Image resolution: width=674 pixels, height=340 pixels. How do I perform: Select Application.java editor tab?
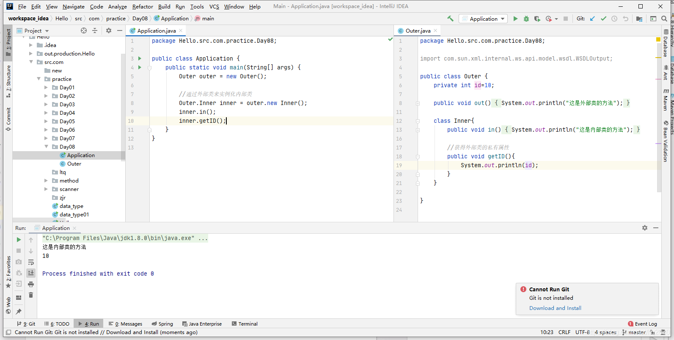point(157,30)
